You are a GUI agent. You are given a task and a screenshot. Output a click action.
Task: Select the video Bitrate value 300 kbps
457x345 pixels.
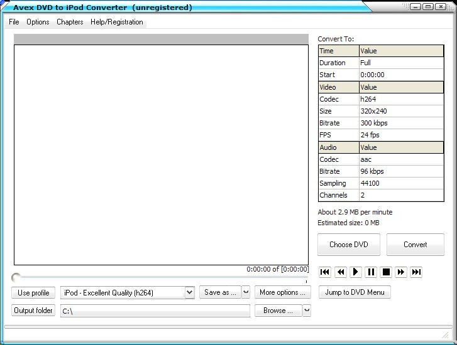(401, 123)
